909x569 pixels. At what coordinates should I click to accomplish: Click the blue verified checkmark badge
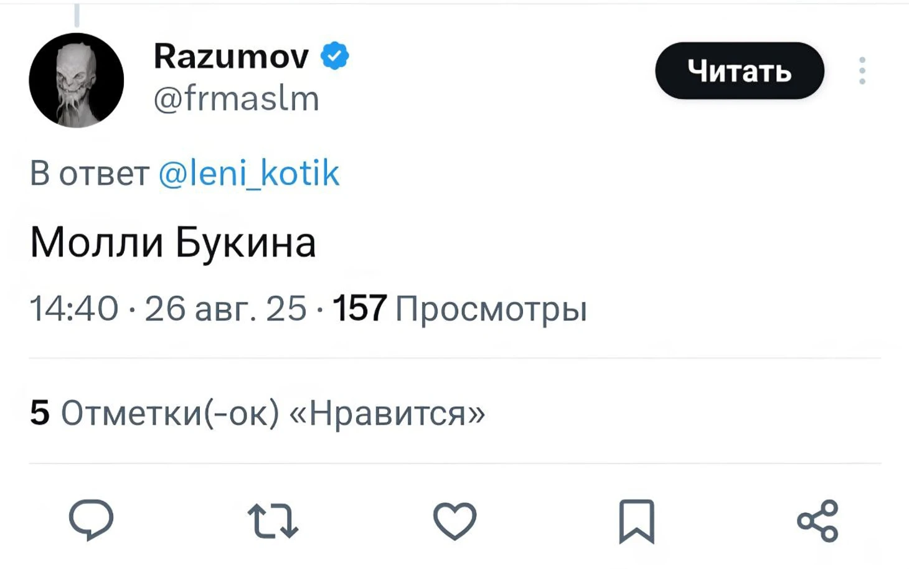(335, 57)
